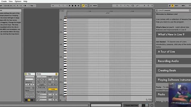Click the yellow Notes box arrow icon

56,74
